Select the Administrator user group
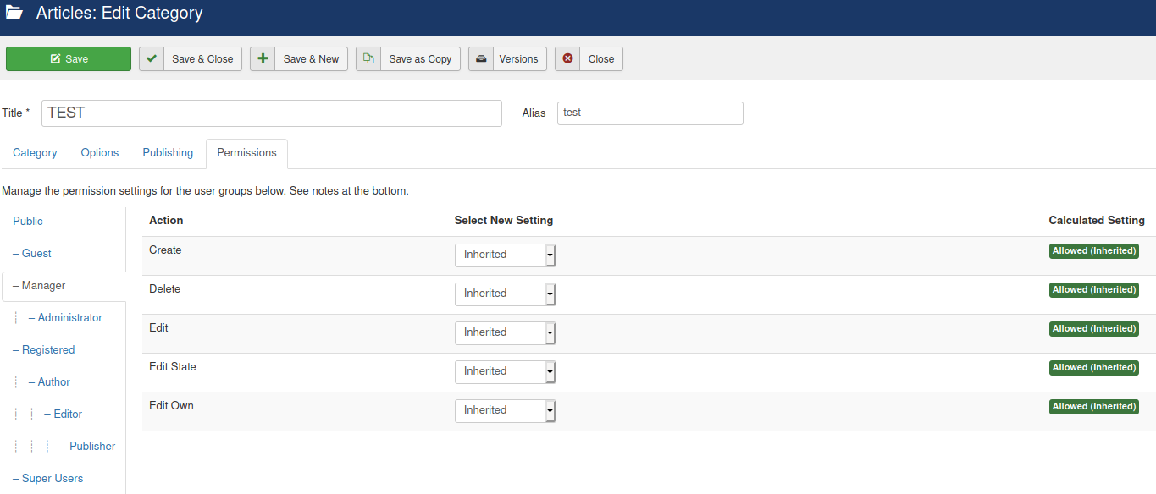1156x494 pixels. pyautogui.click(x=69, y=318)
